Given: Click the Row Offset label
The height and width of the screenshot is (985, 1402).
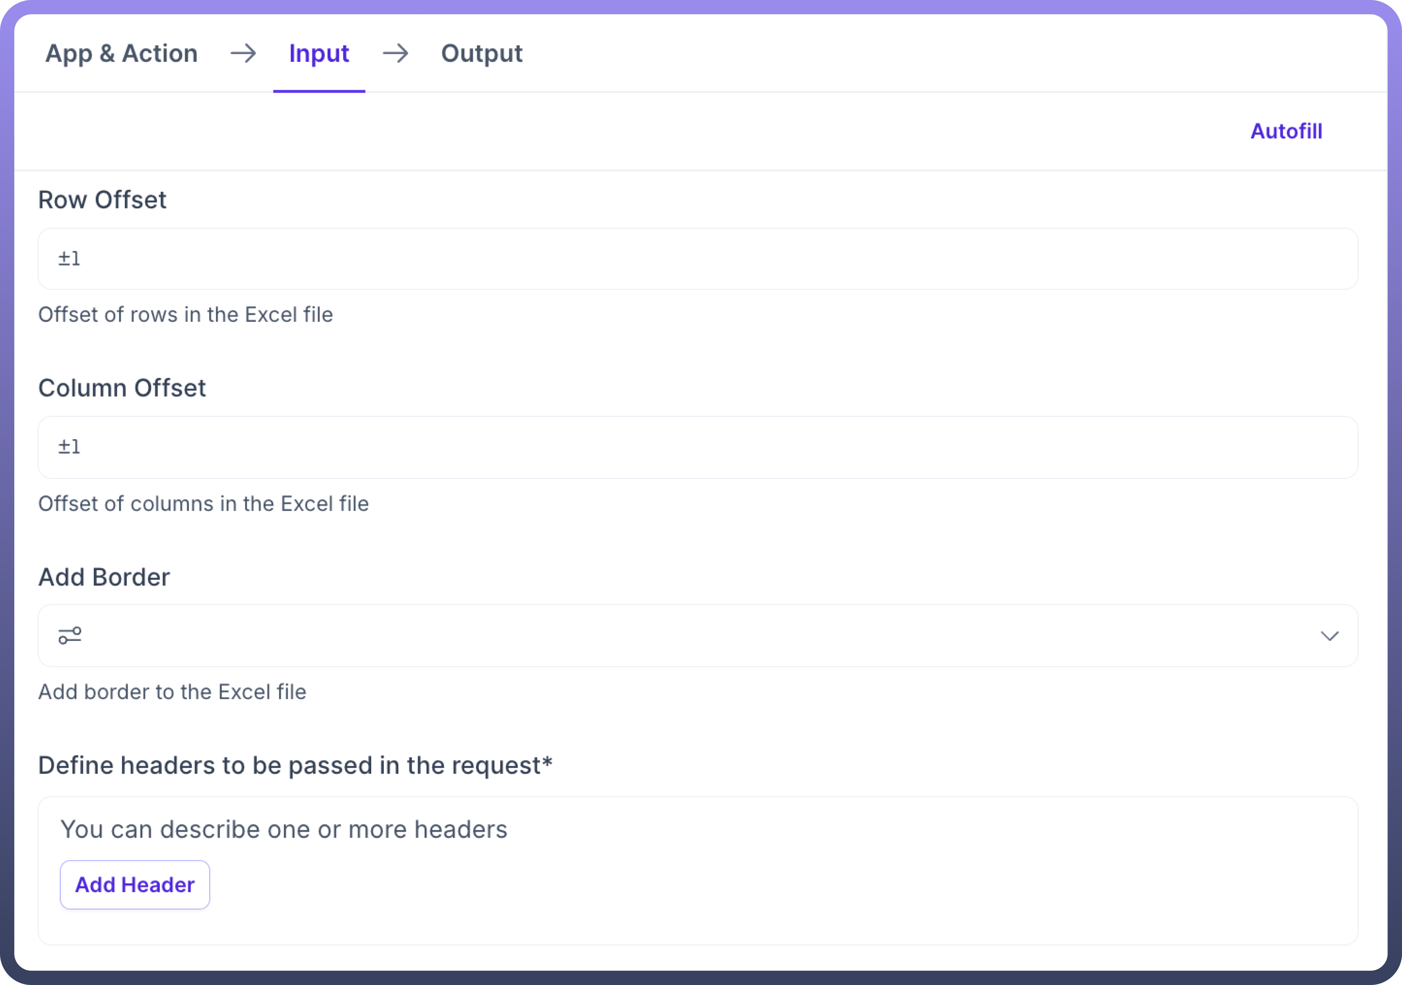Looking at the screenshot, I should (102, 200).
